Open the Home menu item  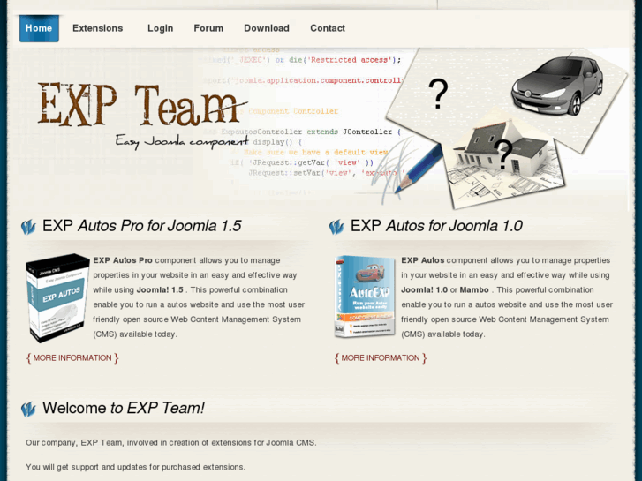click(39, 28)
